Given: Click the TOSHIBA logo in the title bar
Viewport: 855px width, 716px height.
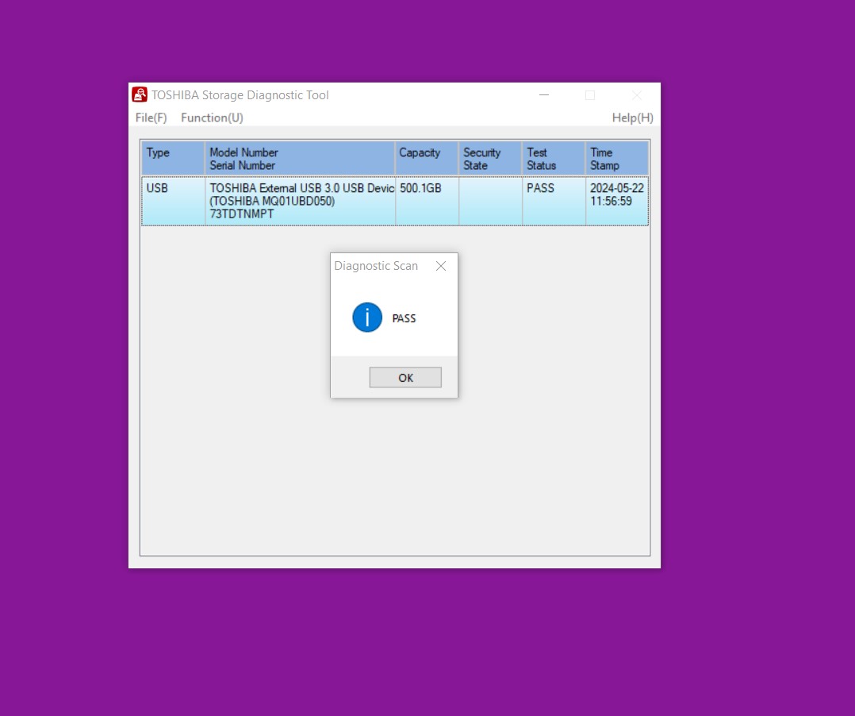Looking at the screenshot, I should tap(139, 94).
